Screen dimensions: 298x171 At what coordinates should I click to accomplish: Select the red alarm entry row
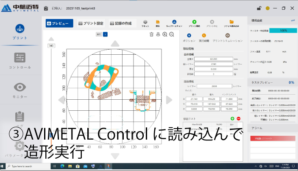[x=273, y=138]
